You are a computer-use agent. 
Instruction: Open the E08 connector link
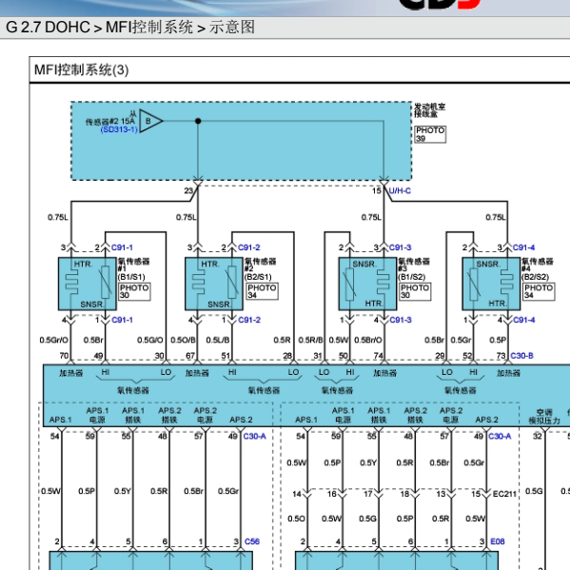click(498, 541)
